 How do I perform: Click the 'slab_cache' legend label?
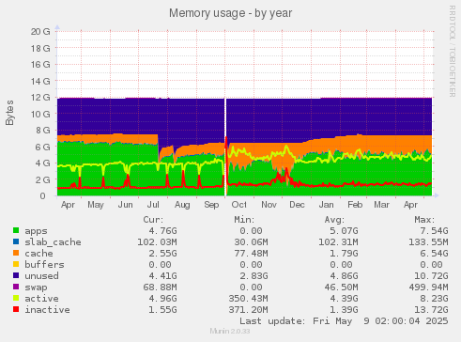pyautogui.click(x=53, y=242)
